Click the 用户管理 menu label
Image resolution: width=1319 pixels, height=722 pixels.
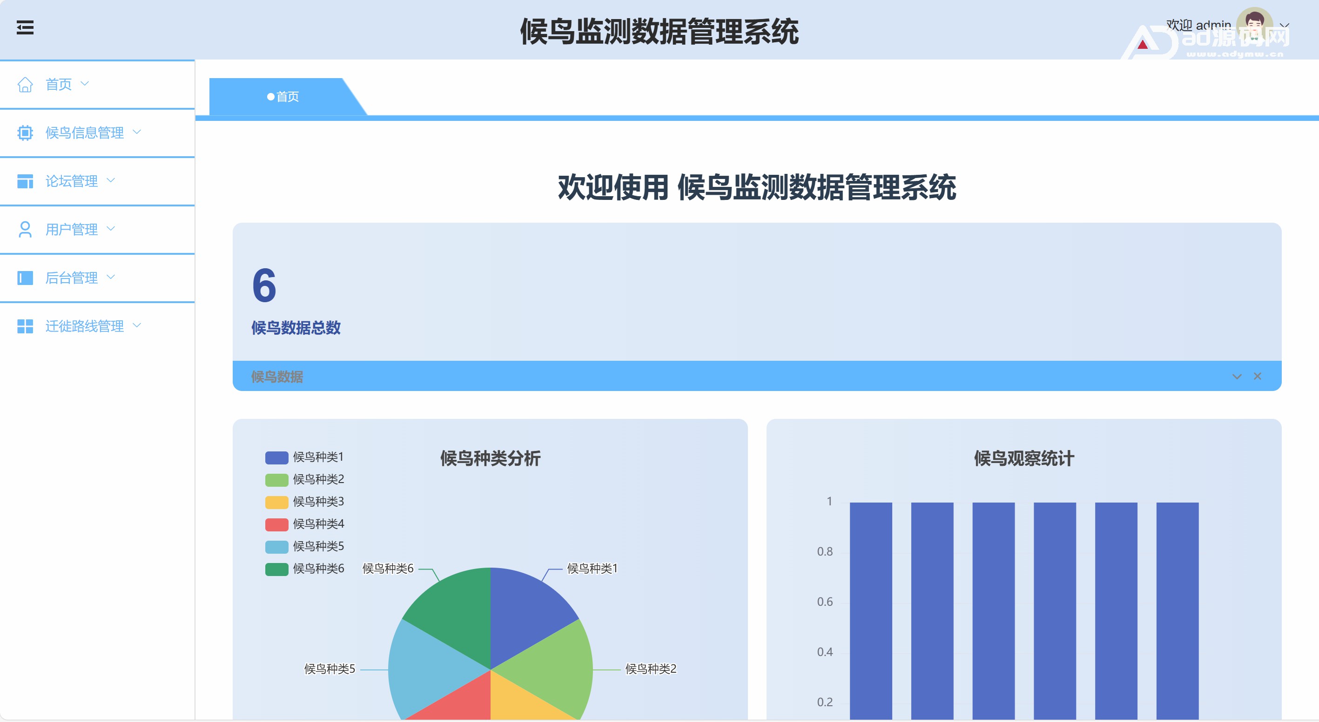(72, 230)
